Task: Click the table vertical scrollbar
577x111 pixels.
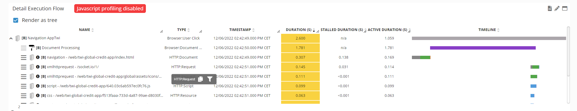Action: point(568,52)
